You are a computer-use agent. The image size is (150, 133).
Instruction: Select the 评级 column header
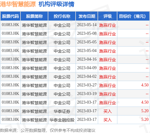[108, 16]
